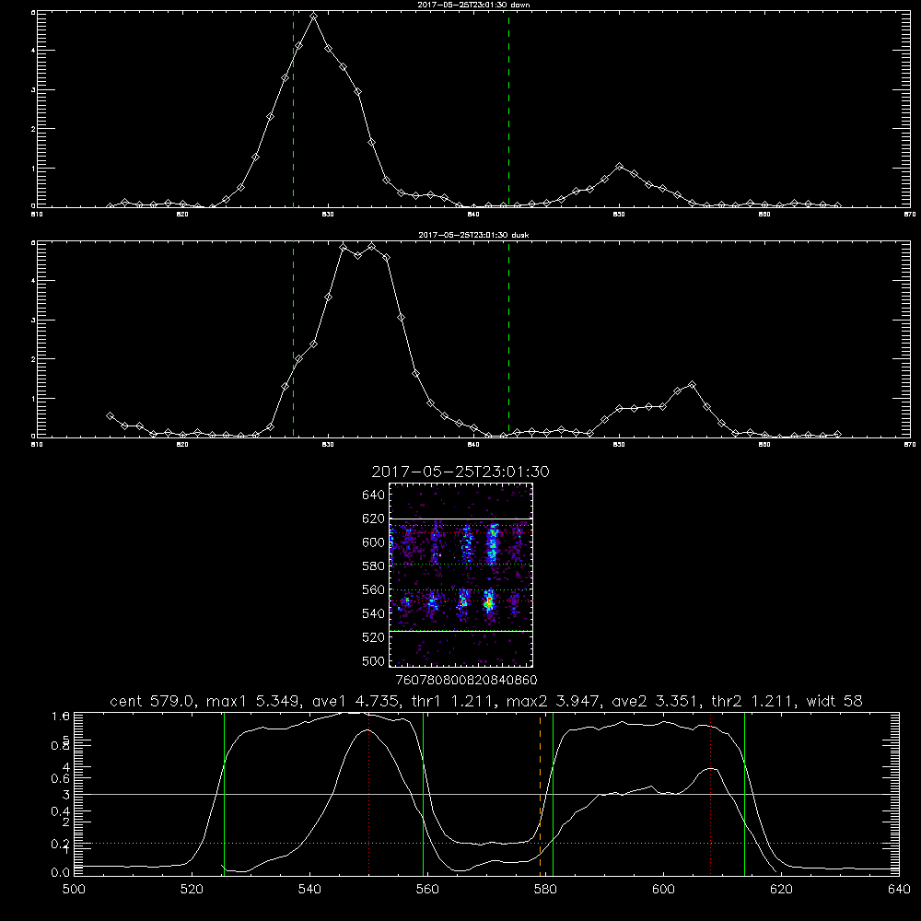Select the "cent 579.0" value
This screenshot has height=921, width=921.
click(153, 701)
